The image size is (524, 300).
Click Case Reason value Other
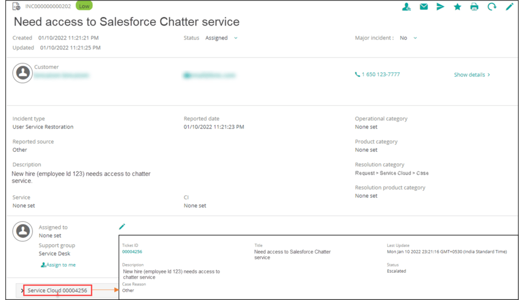click(x=128, y=290)
